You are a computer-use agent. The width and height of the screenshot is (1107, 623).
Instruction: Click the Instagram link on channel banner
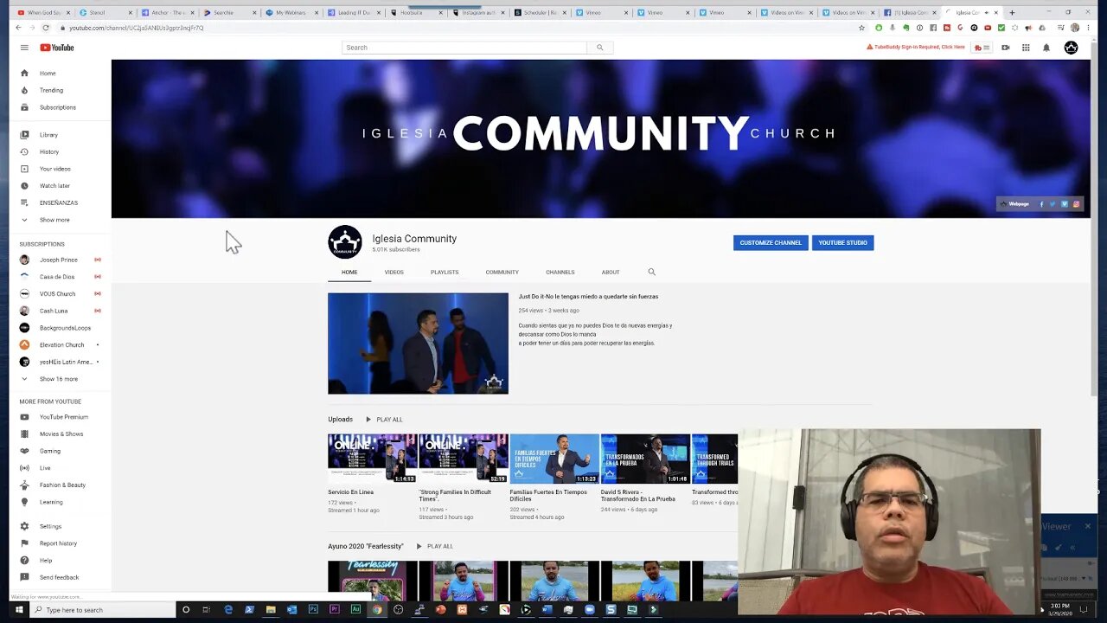[1077, 204]
